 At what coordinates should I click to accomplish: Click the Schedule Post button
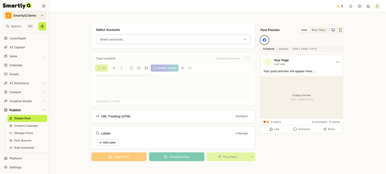click(177, 157)
